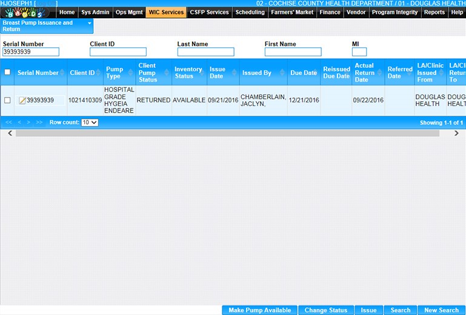The width and height of the screenshot is (466, 315).
Task: Click into the Last Name input field
Action: (x=205, y=52)
